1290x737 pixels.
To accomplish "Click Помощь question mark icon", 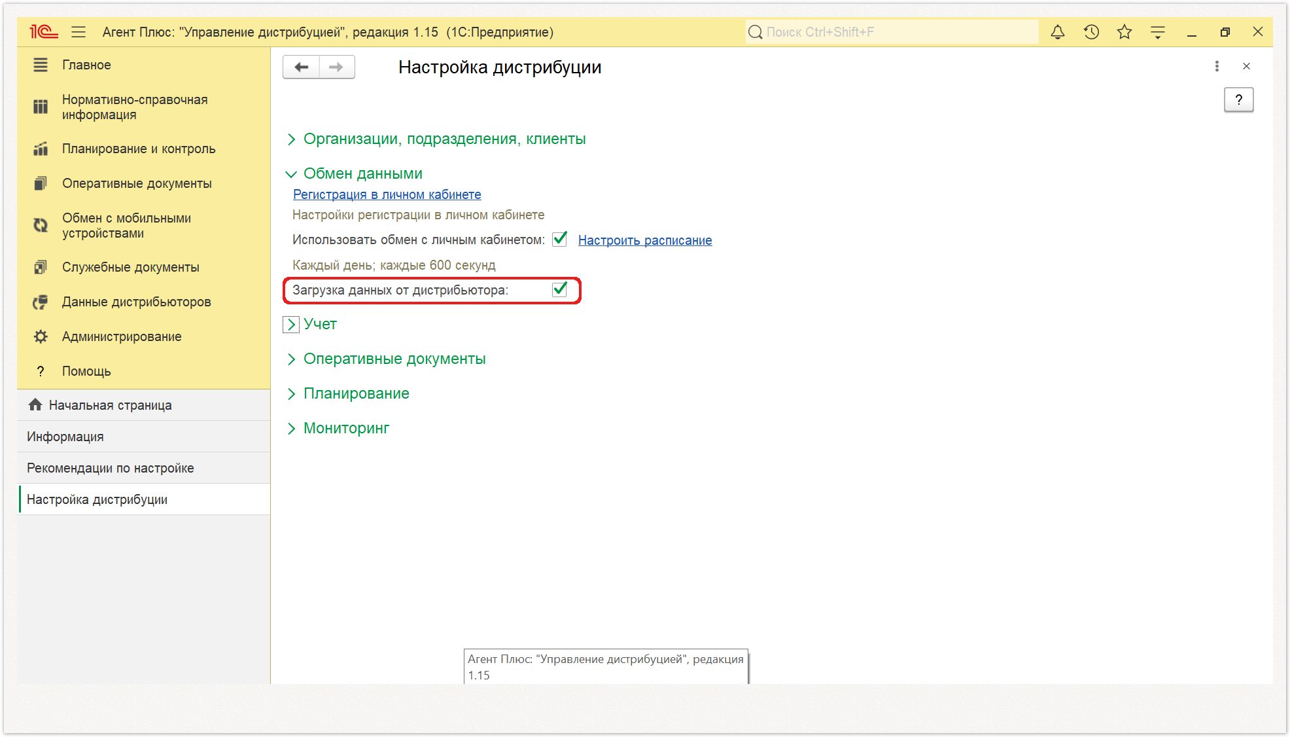I will click(41, 371).
